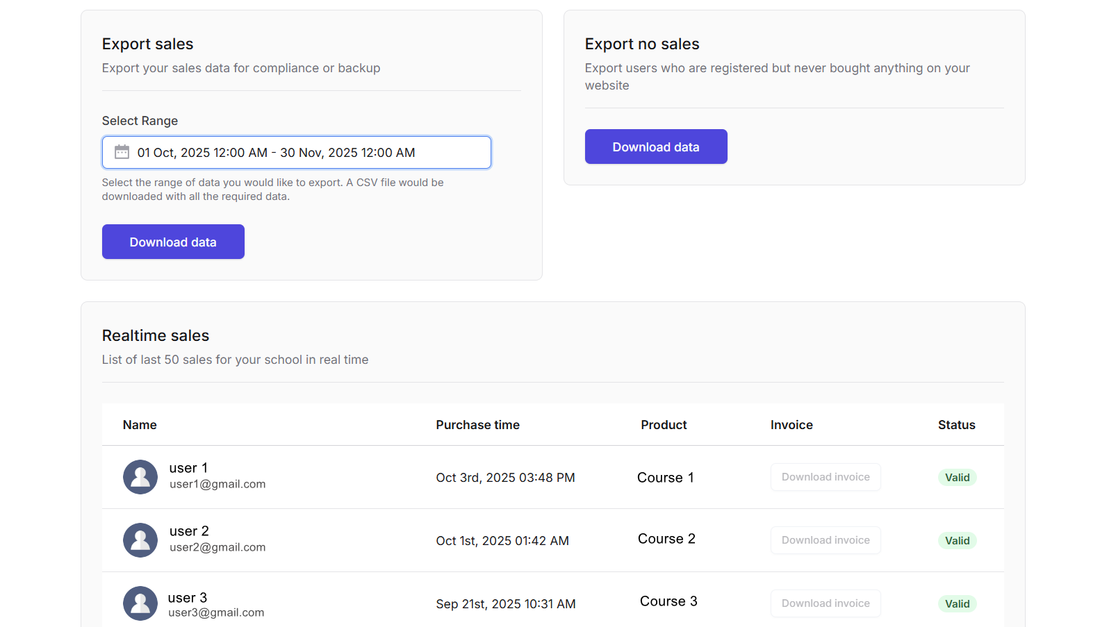The width and height of the screenshot is (1100, 627).
Task: Click user 1's avatar icon
Action: click(140, 477)
